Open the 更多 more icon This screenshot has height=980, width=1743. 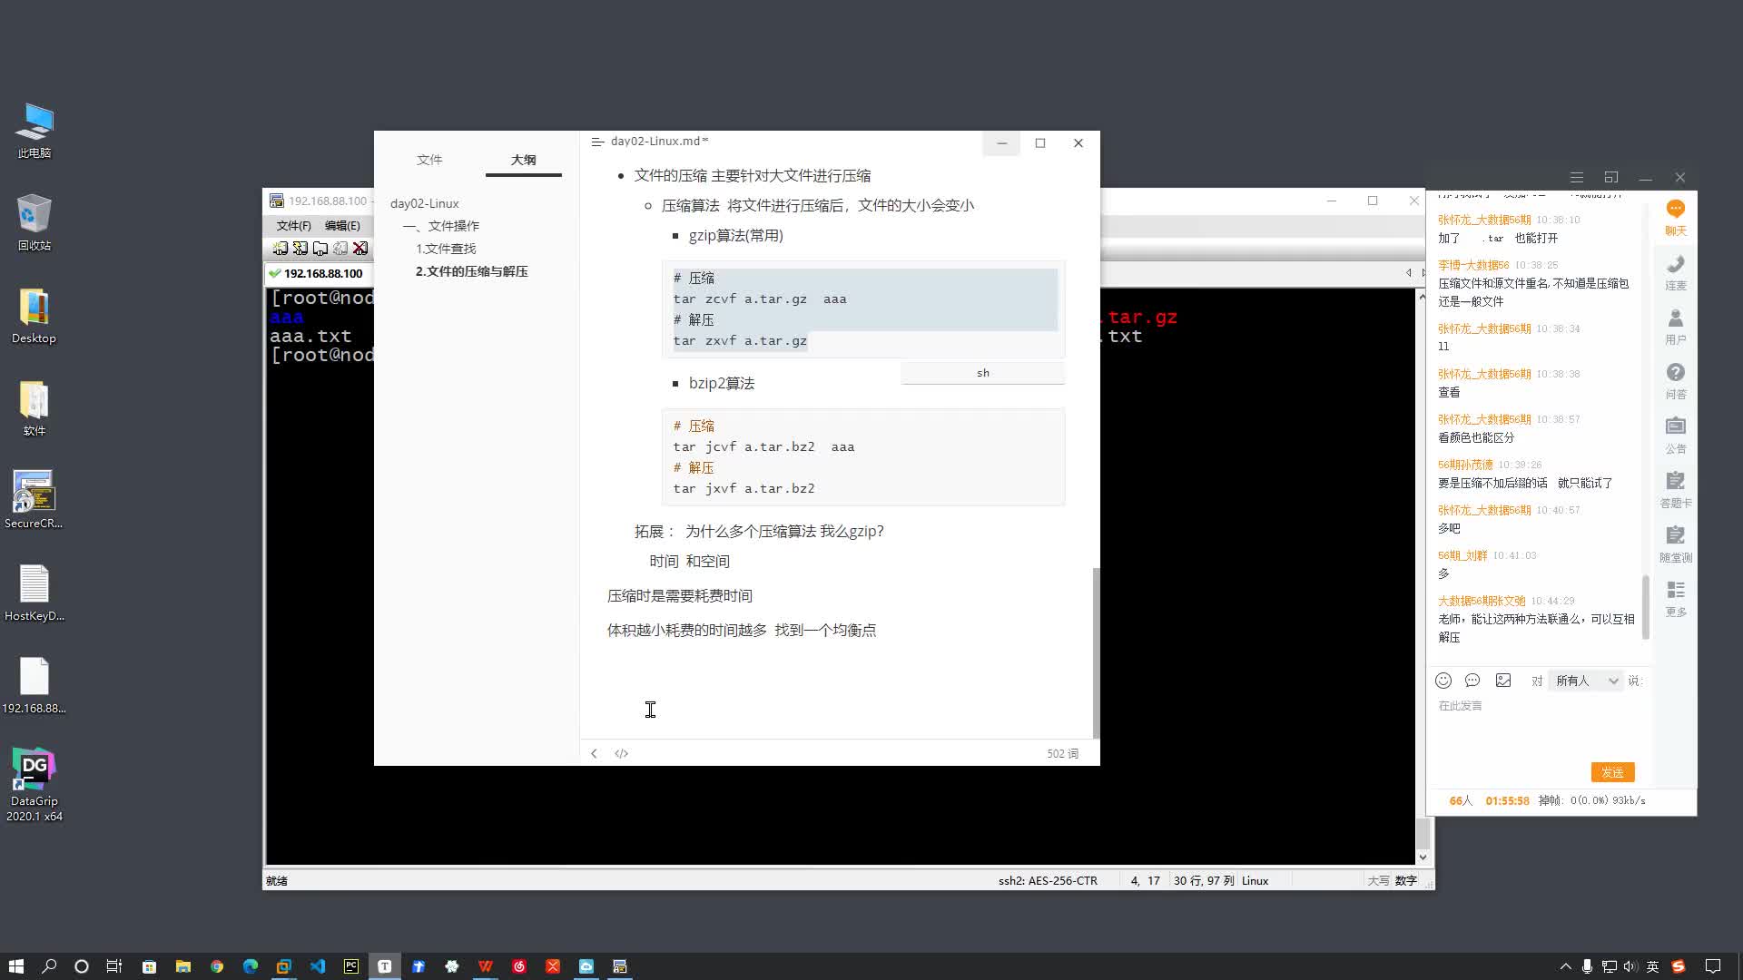(x=1676, y=599)
